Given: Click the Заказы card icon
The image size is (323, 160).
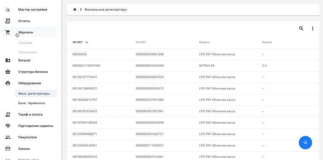Looking at the screenshot, I should coord(8,149).
